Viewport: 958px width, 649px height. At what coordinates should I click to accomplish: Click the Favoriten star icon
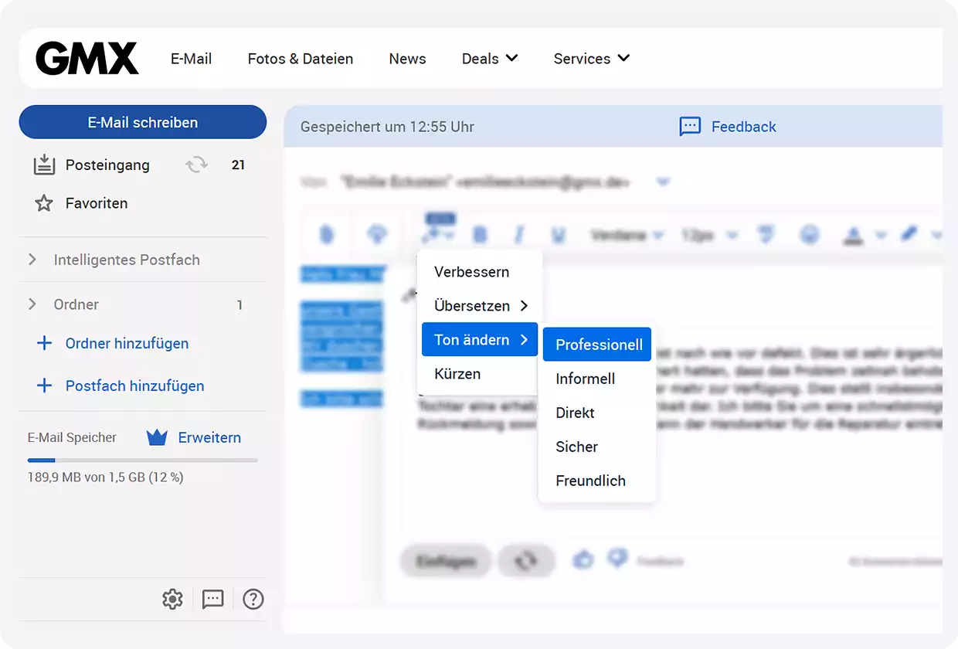coord(44,203)
